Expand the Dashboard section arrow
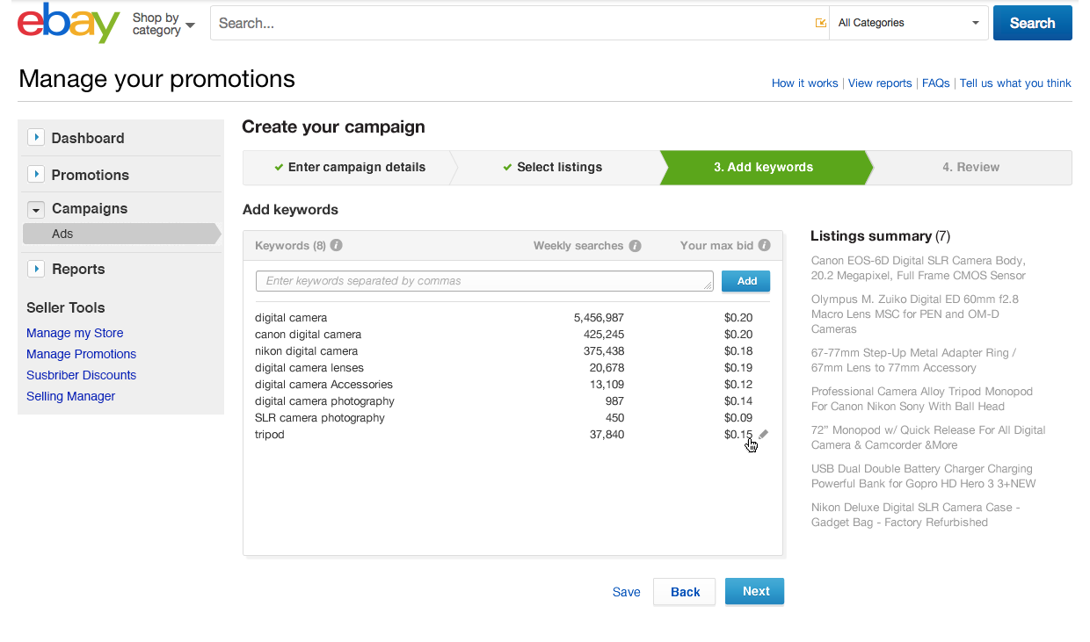This screenshot has width=1090, height=642. point(36,138)
